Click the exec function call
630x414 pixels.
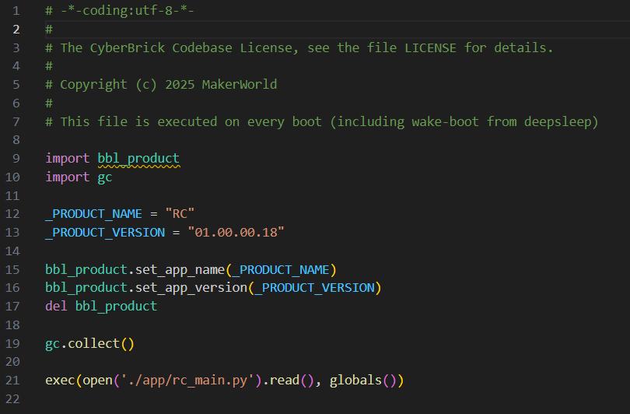click(x=60, y=381)
